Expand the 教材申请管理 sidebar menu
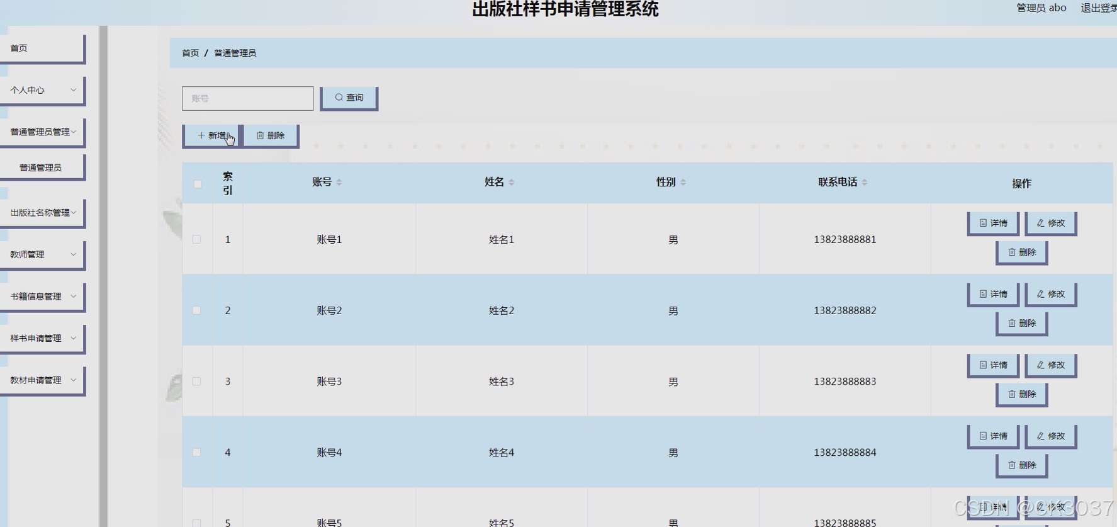Screen dimensions: 1117x527 [x=42, y=380]
